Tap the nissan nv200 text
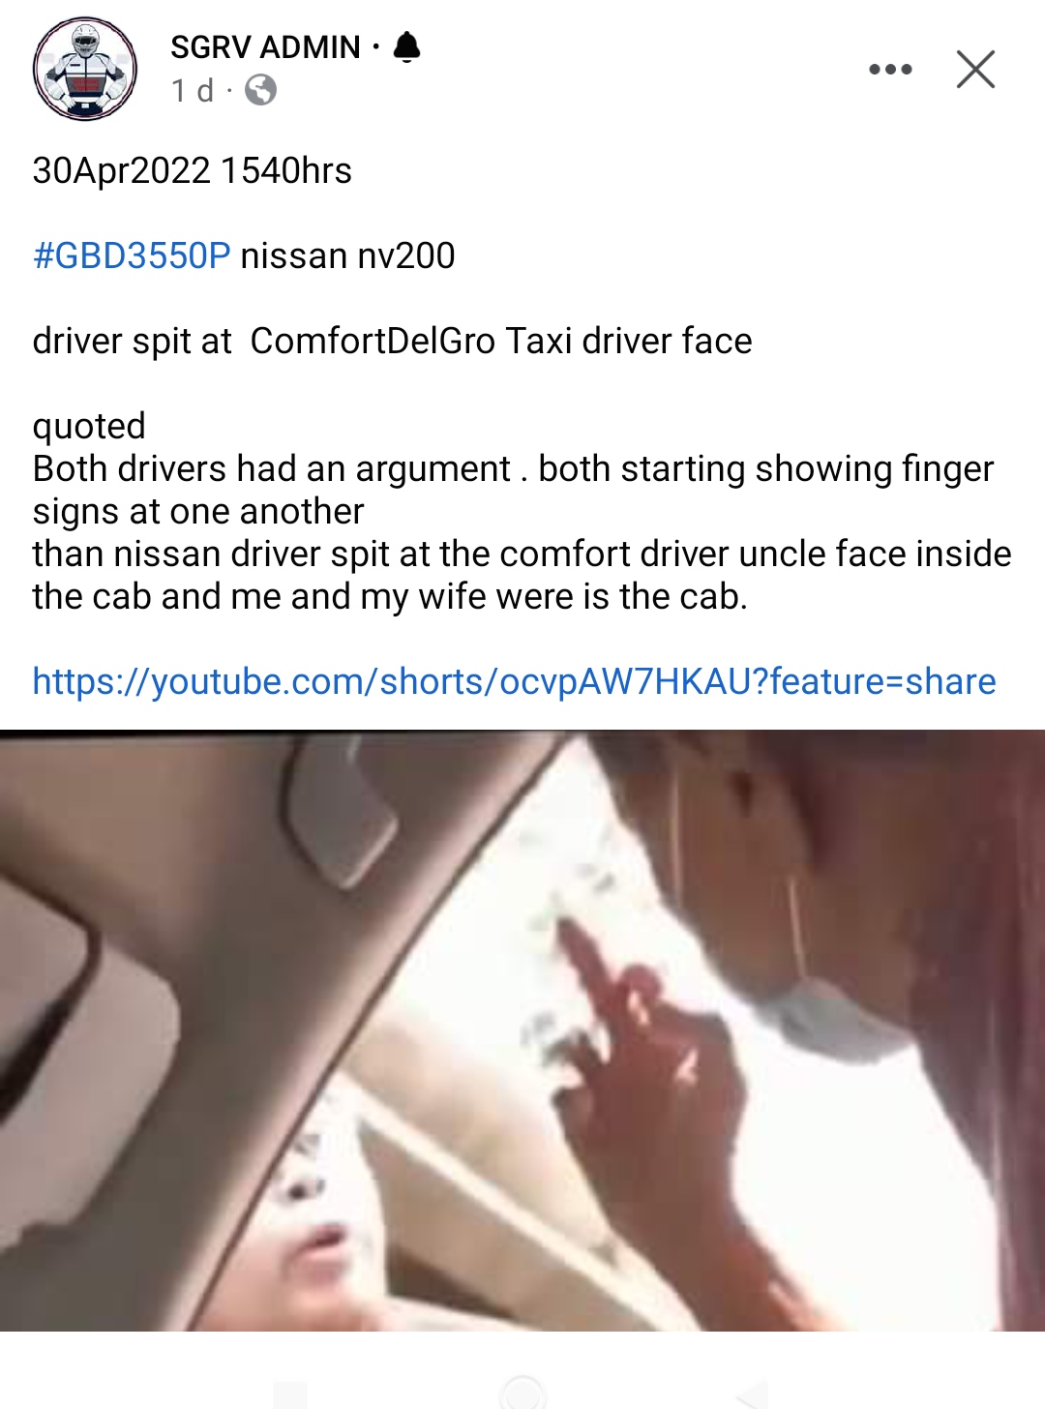The height and width of the screenshot is (1409, 1045). (347, 255)
